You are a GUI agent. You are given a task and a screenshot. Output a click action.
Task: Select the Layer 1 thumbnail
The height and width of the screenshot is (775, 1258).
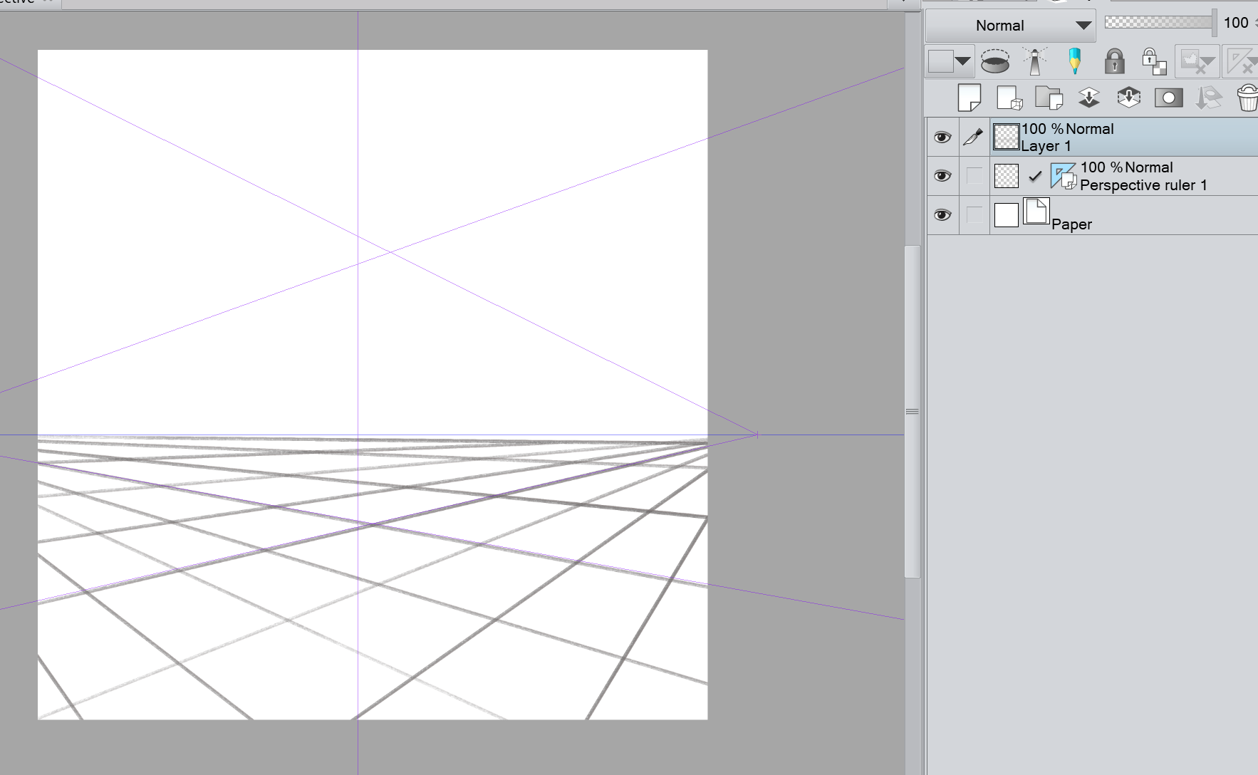(1006, 137)
